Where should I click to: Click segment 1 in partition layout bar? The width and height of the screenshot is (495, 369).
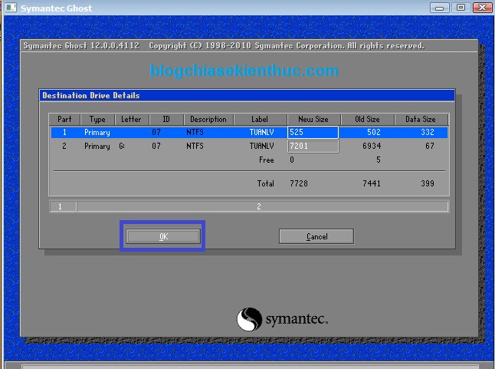click(x=63, y=206)
